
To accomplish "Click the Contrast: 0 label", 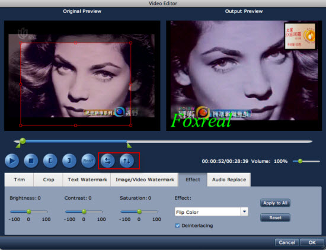I will point(78,198).
